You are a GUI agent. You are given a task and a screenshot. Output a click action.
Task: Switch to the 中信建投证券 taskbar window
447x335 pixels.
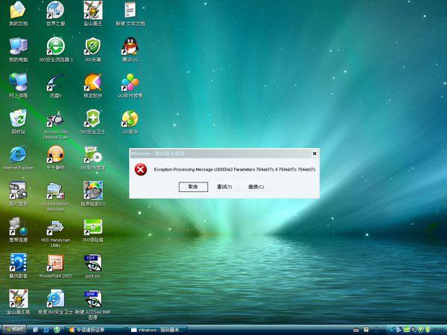click(95, 329)
